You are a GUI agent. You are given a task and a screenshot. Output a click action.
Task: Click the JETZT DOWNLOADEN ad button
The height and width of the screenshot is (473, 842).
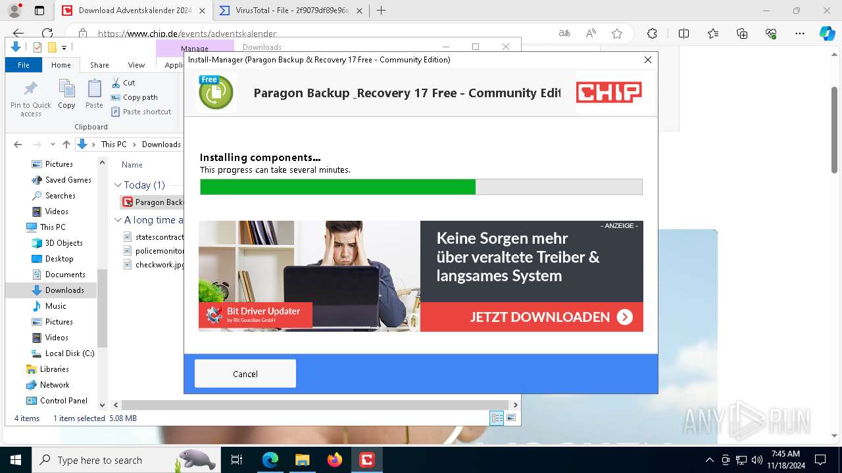pyautogui.click(x=532, y=317)
